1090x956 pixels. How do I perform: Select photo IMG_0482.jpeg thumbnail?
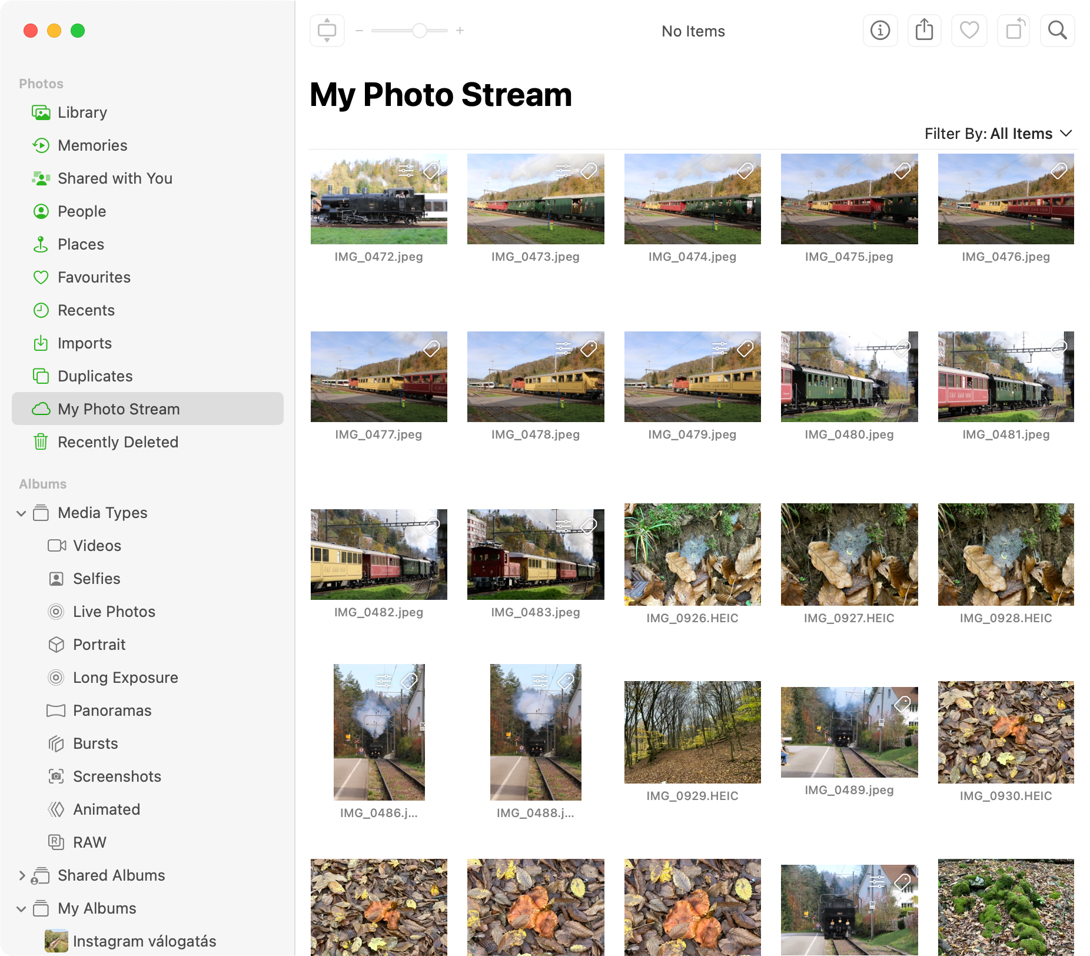coord(379,555)
